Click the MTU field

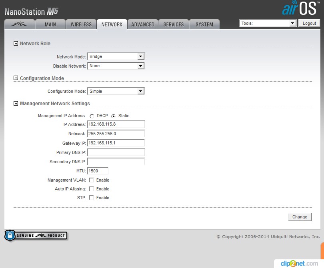[98, 171]
